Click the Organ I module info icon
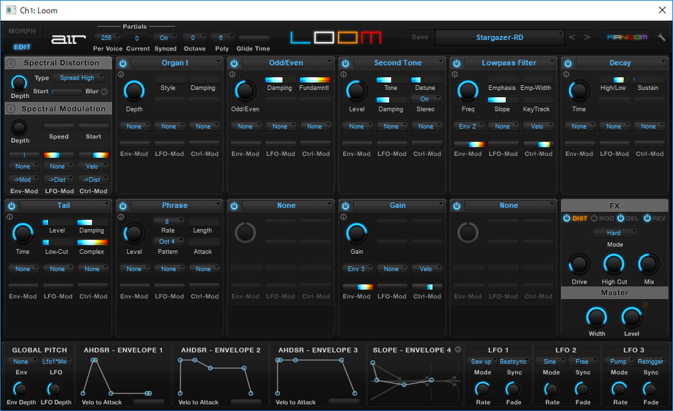The image size is (673, 411). click(x=121, y=74)
